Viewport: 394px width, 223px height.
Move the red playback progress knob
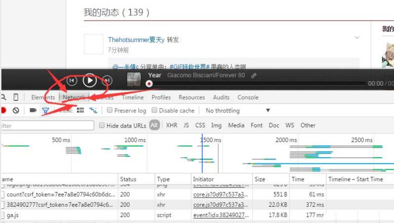(149, 84)
